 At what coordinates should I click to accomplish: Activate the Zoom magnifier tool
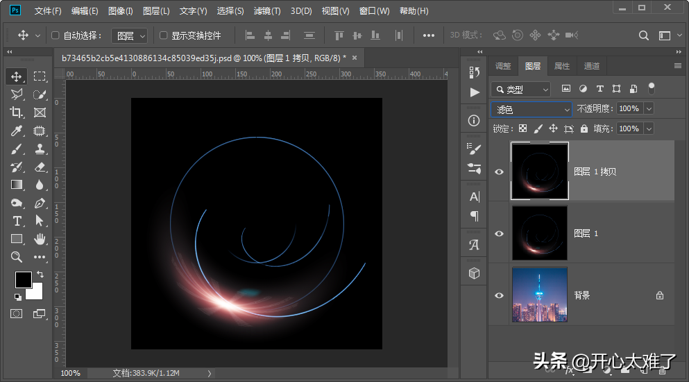pos(16,257)
